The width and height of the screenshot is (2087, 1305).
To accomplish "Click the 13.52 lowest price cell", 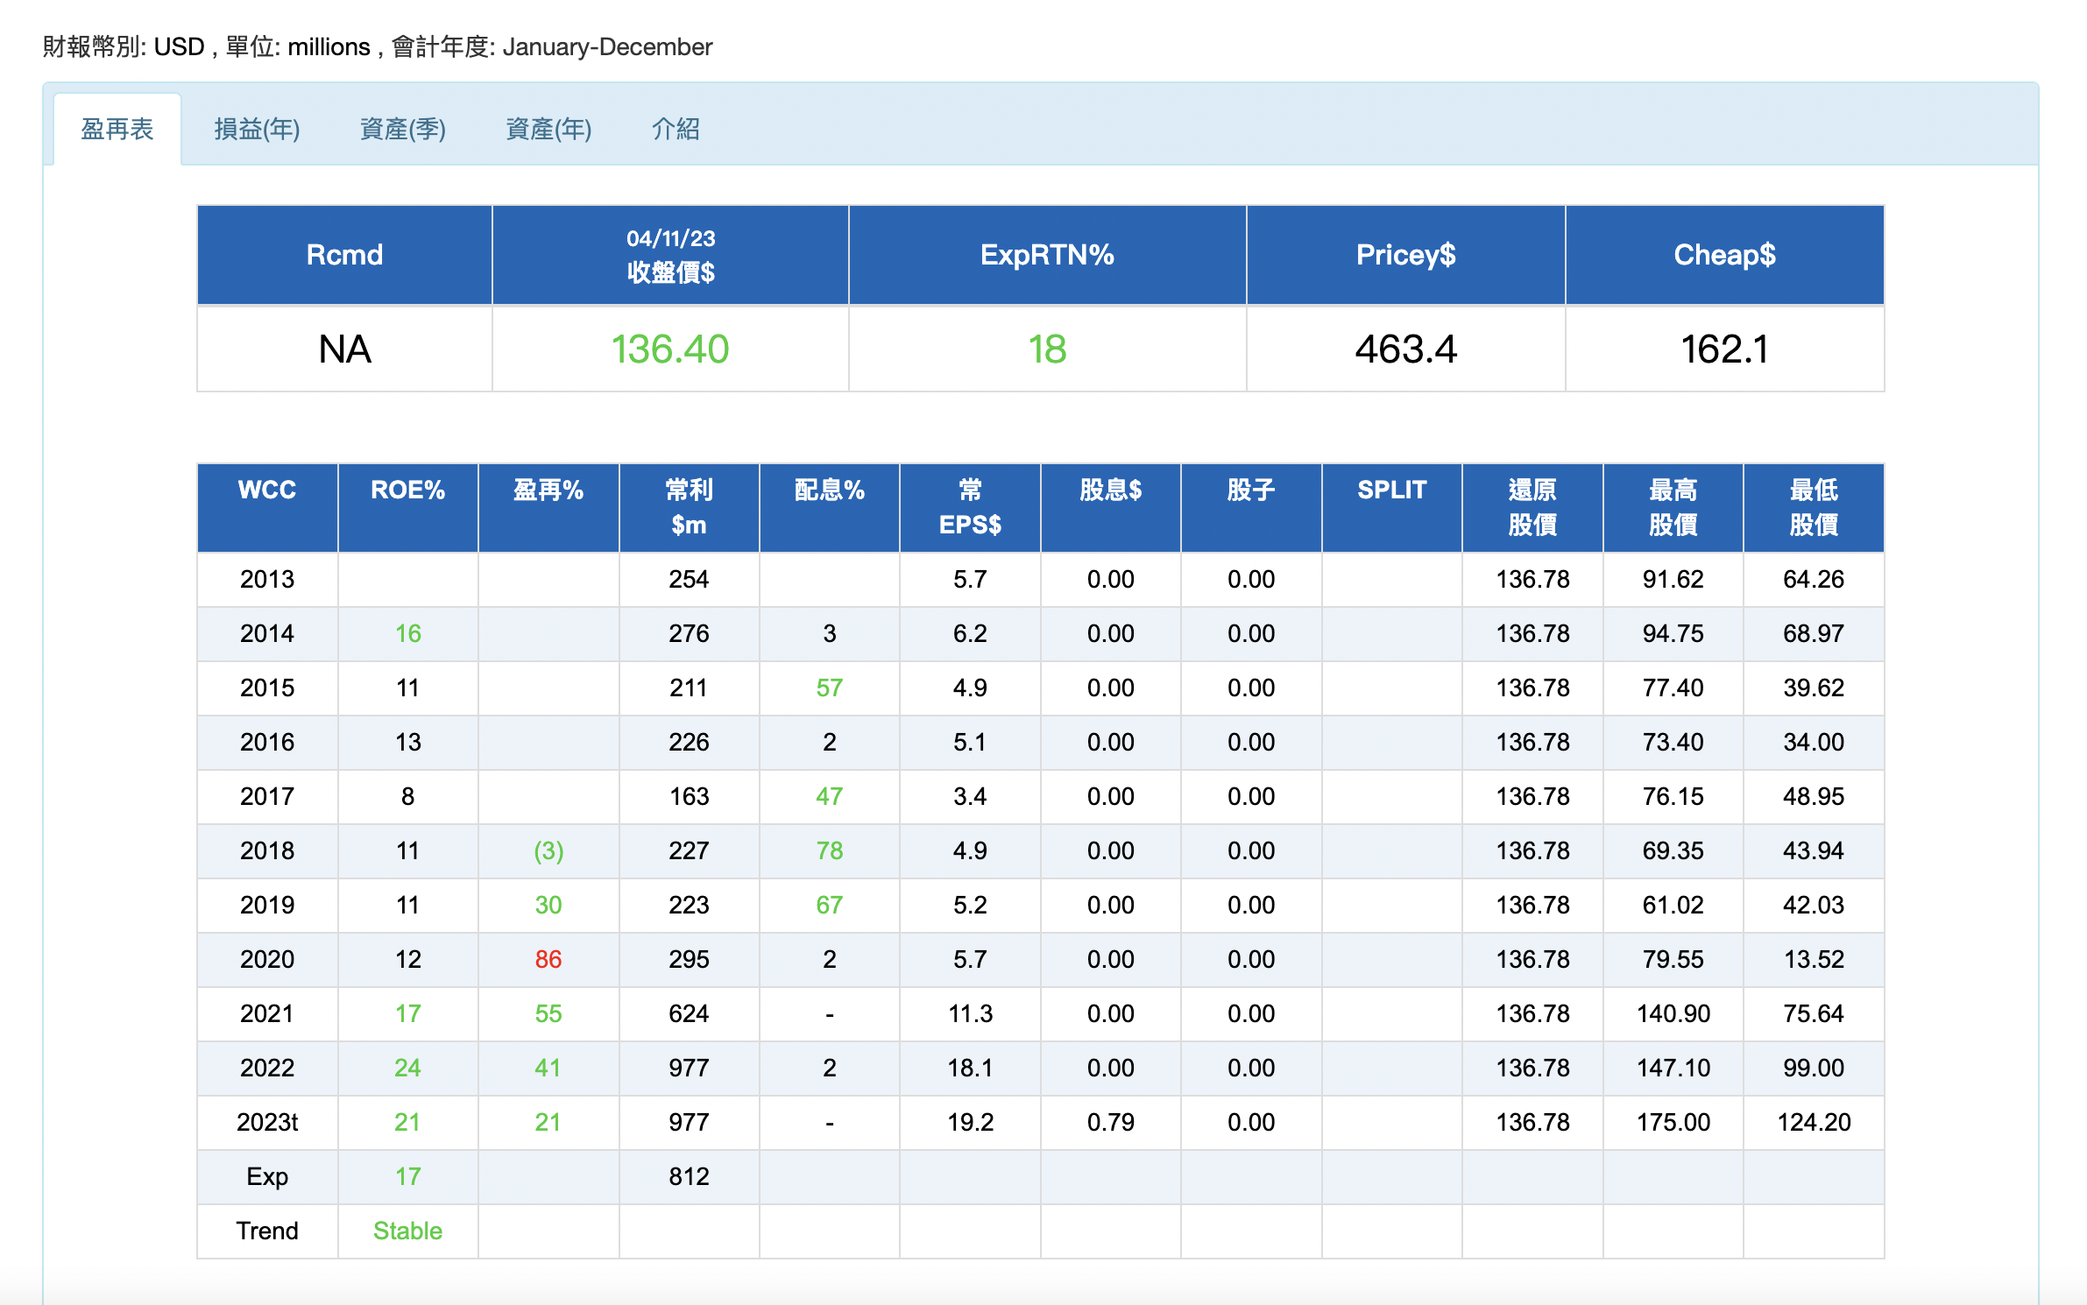I will 1814,959.
